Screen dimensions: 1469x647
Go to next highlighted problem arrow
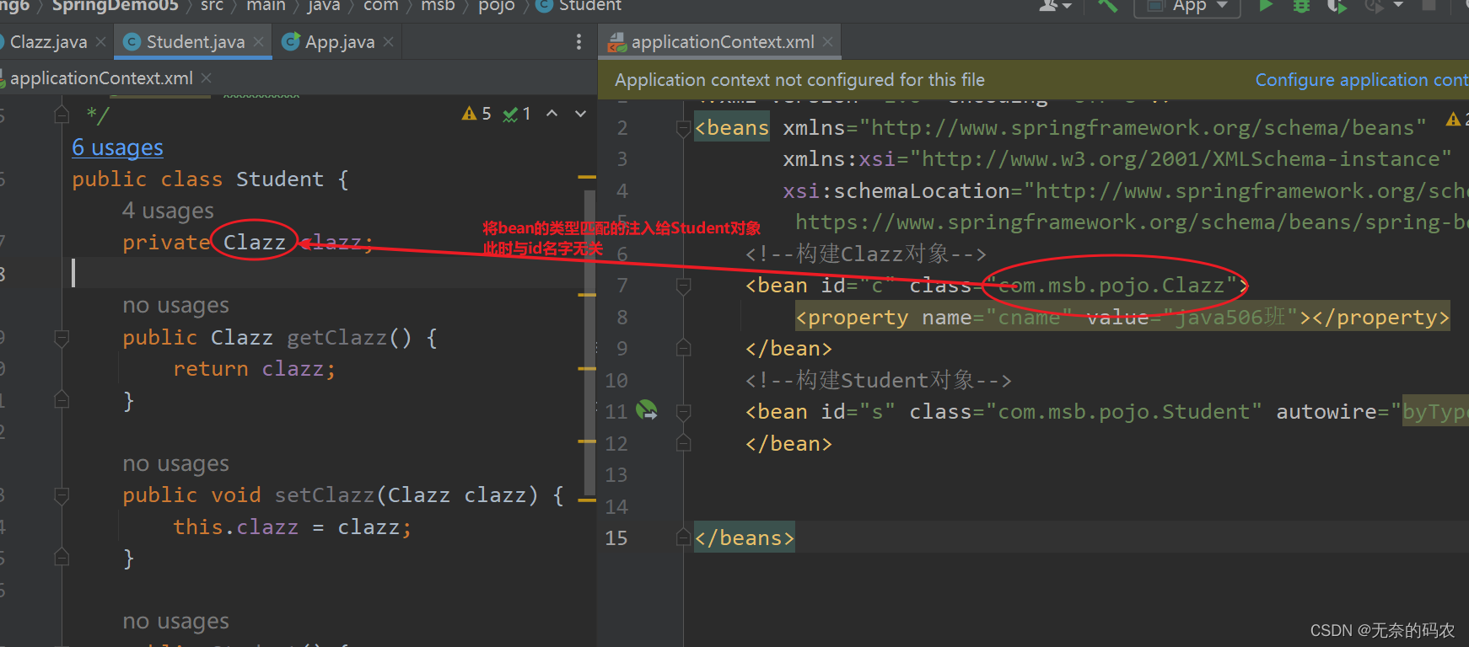point(580,113)
